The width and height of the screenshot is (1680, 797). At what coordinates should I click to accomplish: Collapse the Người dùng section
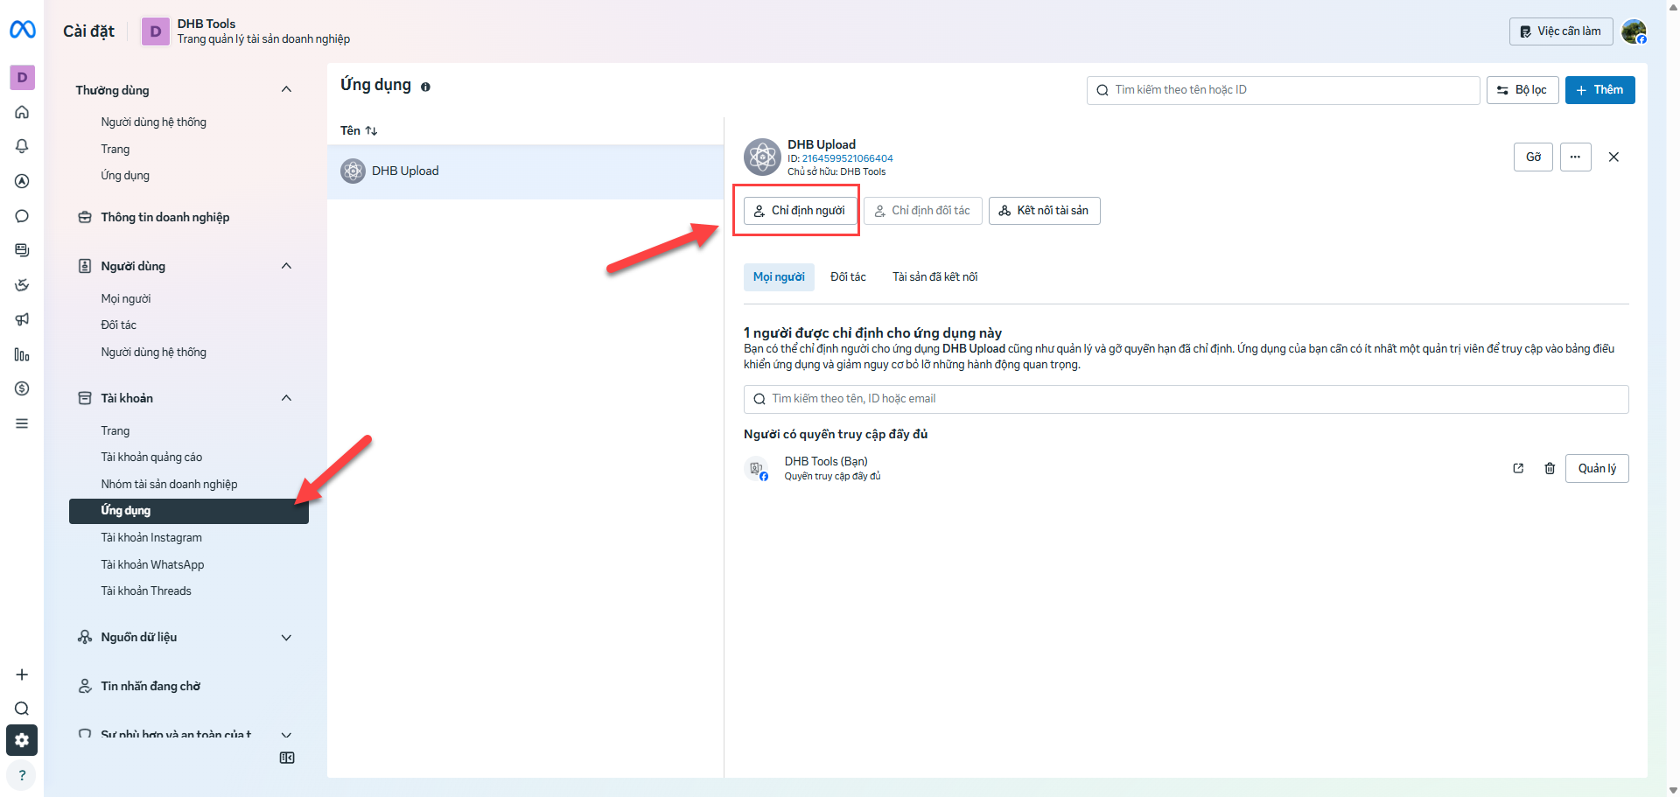[x=286, y=266]
